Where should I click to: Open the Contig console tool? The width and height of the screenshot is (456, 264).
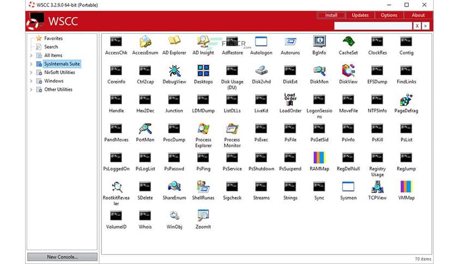[x=406, y=41]
